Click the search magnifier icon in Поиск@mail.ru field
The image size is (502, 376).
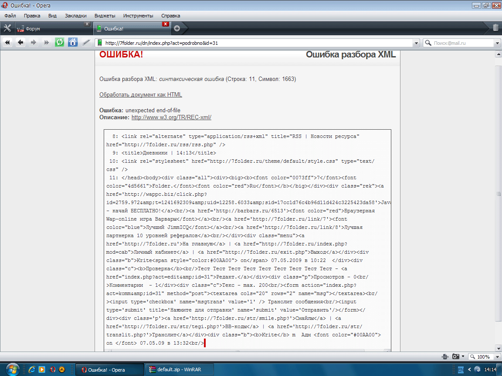click(x=428, y=43)
